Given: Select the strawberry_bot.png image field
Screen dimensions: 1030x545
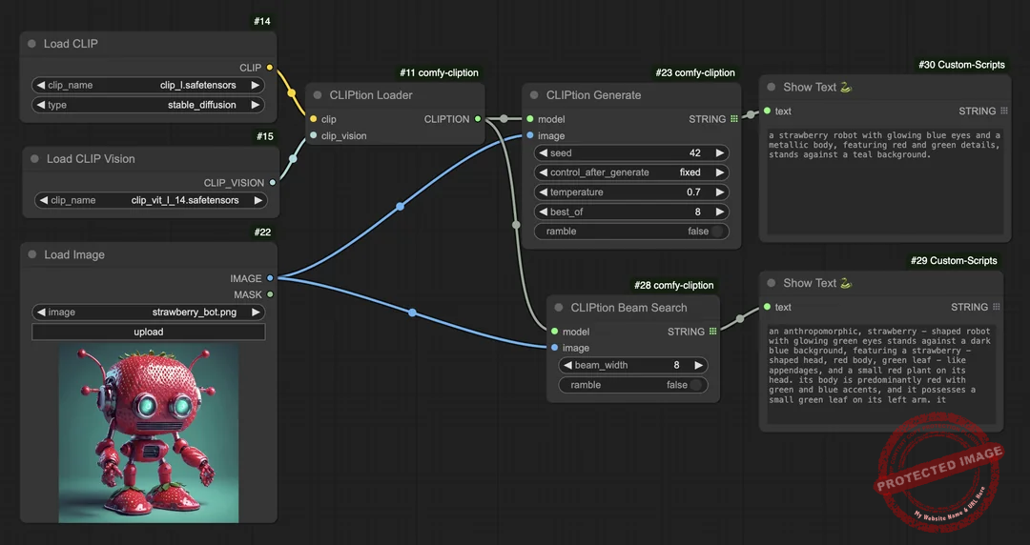Looking at the screenshot, I should 148,312.
